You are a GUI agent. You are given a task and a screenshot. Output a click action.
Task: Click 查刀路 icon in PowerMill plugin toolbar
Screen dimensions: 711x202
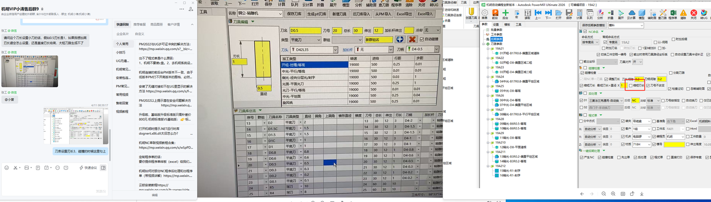pyautogui.click(x=663, y=14)
